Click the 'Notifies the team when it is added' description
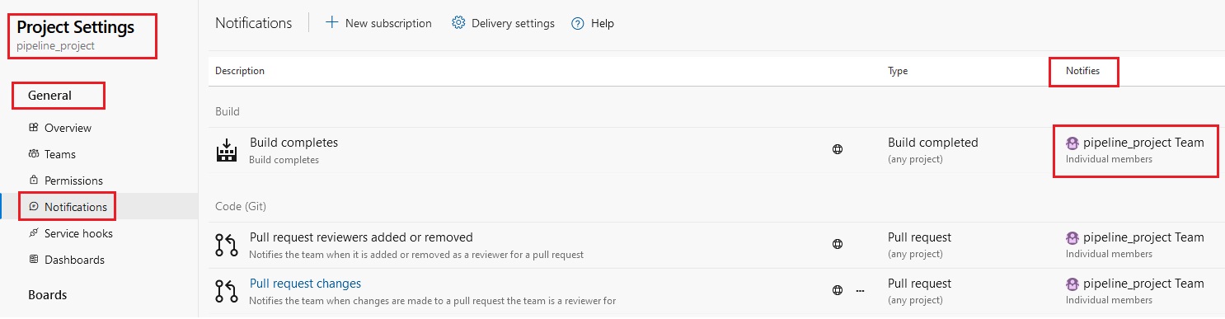The width and height of the screenshot is (1225, 319). tap(416, 255)
